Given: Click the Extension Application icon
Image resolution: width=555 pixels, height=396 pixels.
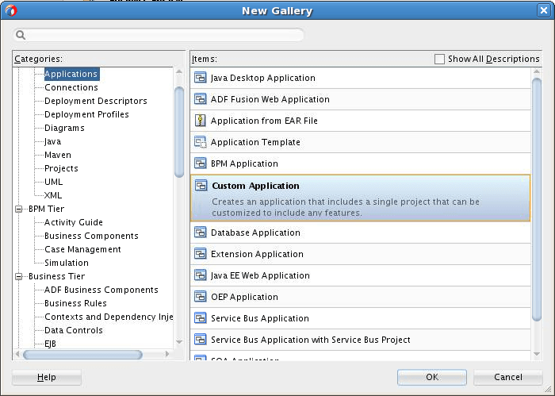Looking at the screenshot, I should [x=201, y=254].
